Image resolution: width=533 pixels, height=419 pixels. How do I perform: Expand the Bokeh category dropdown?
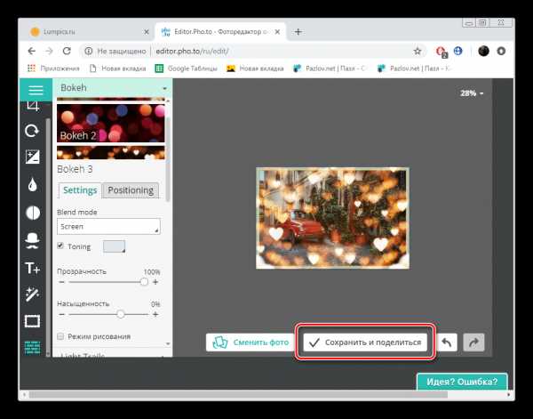click(x=112, y=88)
